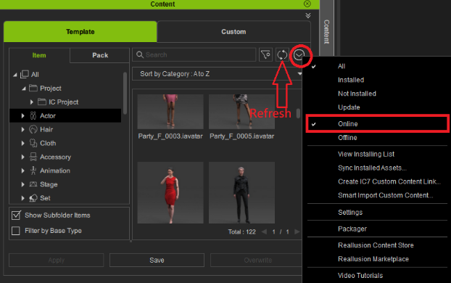Image resolution: width=451 pixels, height=283 pixels.
Task: Open Sort by Category dropdown
Action: pos(217,74)
